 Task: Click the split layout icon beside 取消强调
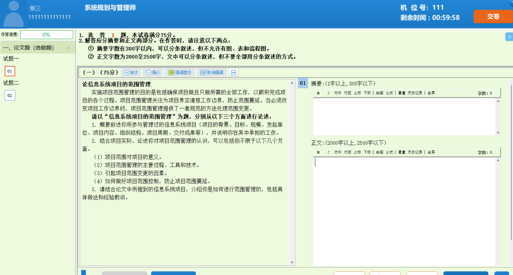tap(233, 73)
